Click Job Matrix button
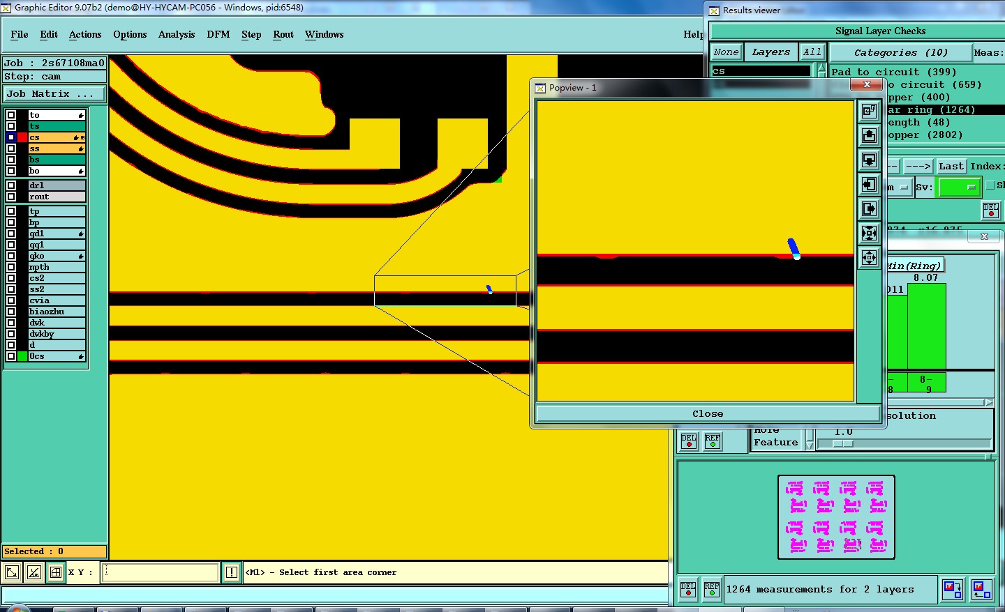 click(x=54, y=93)
